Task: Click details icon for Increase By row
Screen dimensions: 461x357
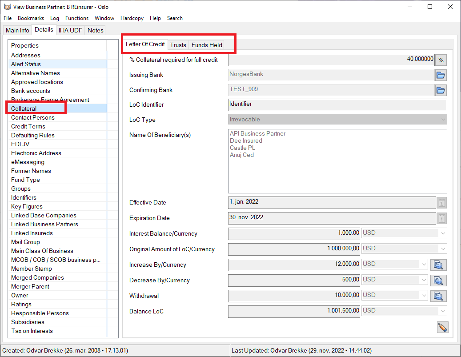Action: coord(438,265)
